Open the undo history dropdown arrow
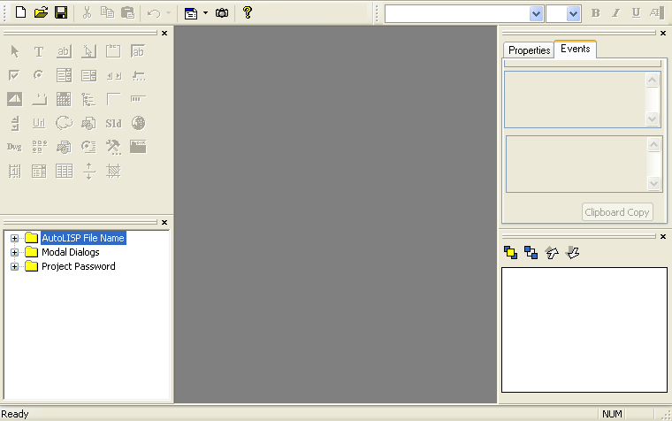The width and height of the screenshot is (672, 421). (x=168, y=13)
